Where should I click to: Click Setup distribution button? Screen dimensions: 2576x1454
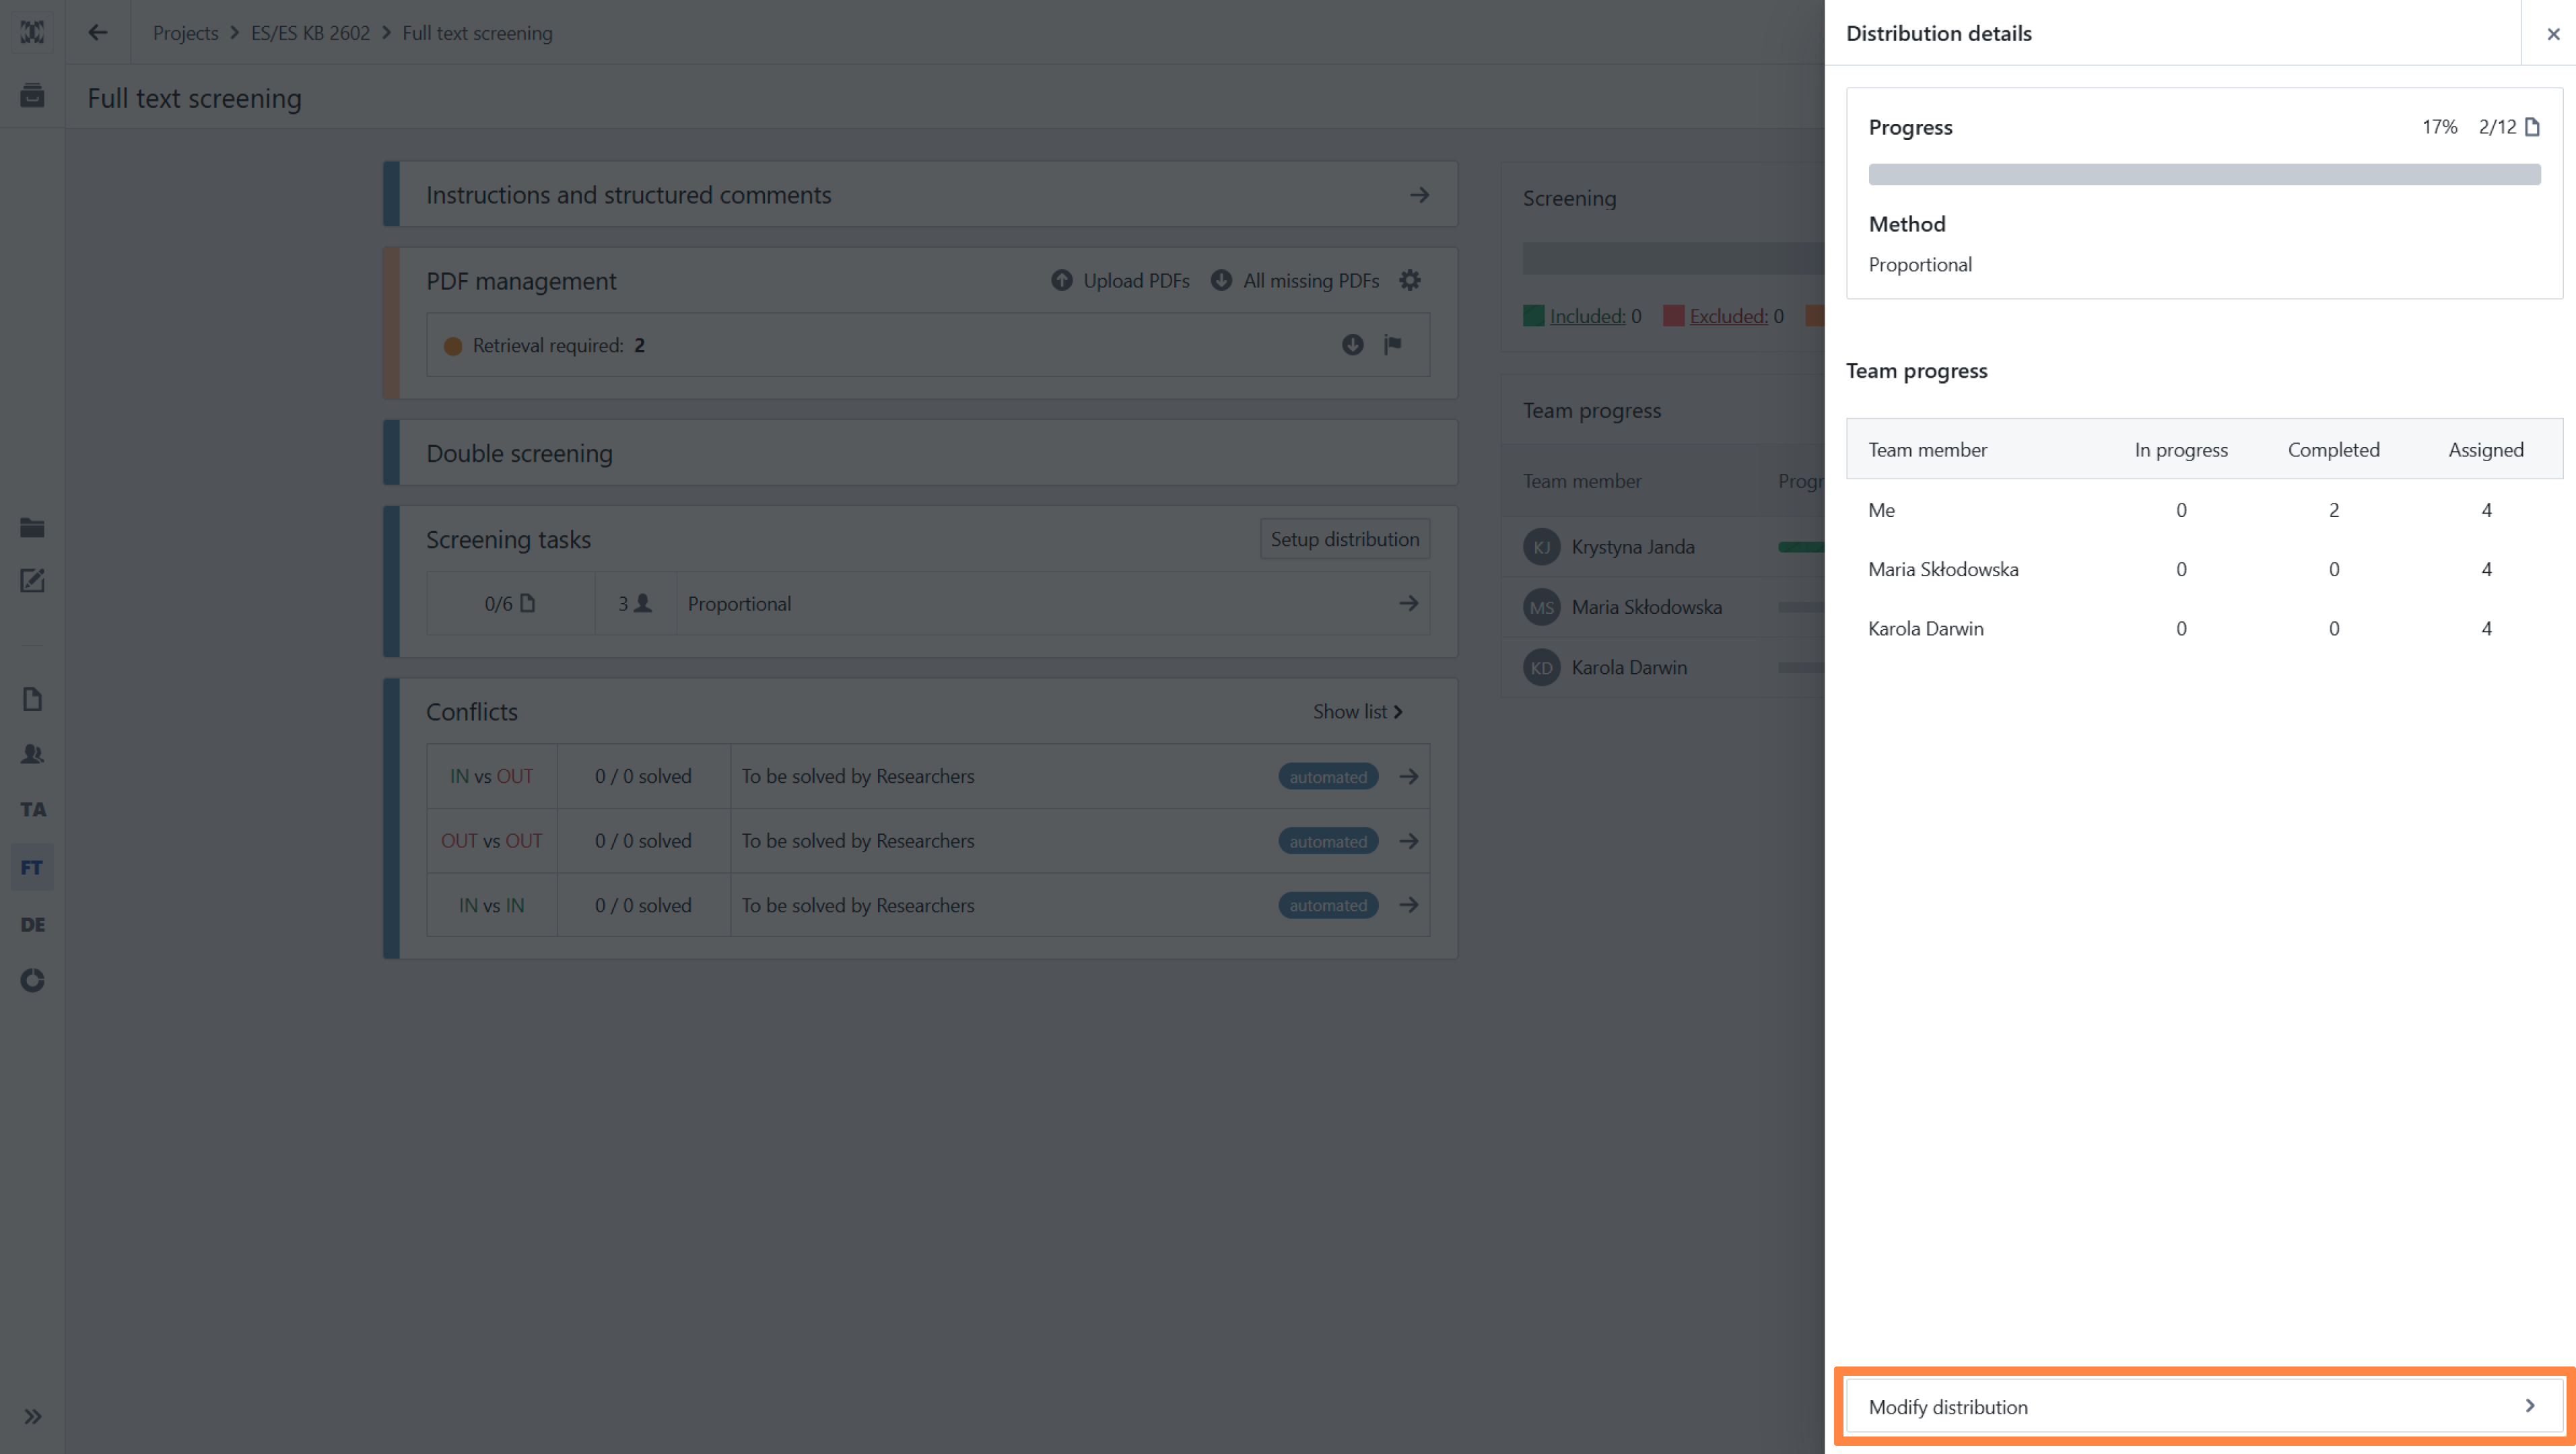[x=1344, y=539]
